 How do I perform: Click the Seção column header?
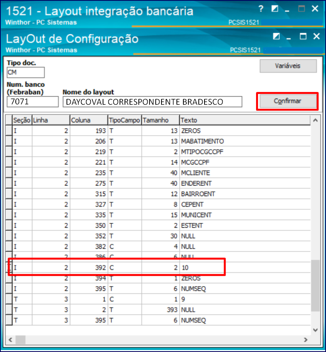[x=22, y=120]
